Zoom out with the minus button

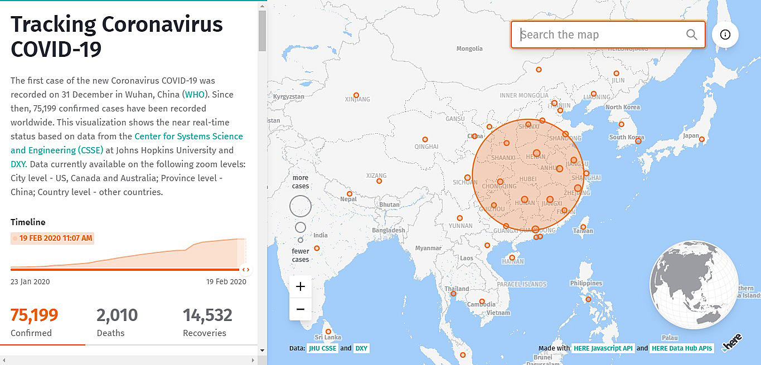(300, 309)
